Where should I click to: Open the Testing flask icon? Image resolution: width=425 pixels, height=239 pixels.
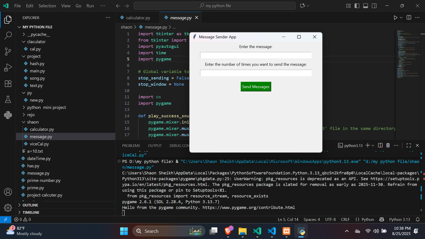[x=8, y=99]
